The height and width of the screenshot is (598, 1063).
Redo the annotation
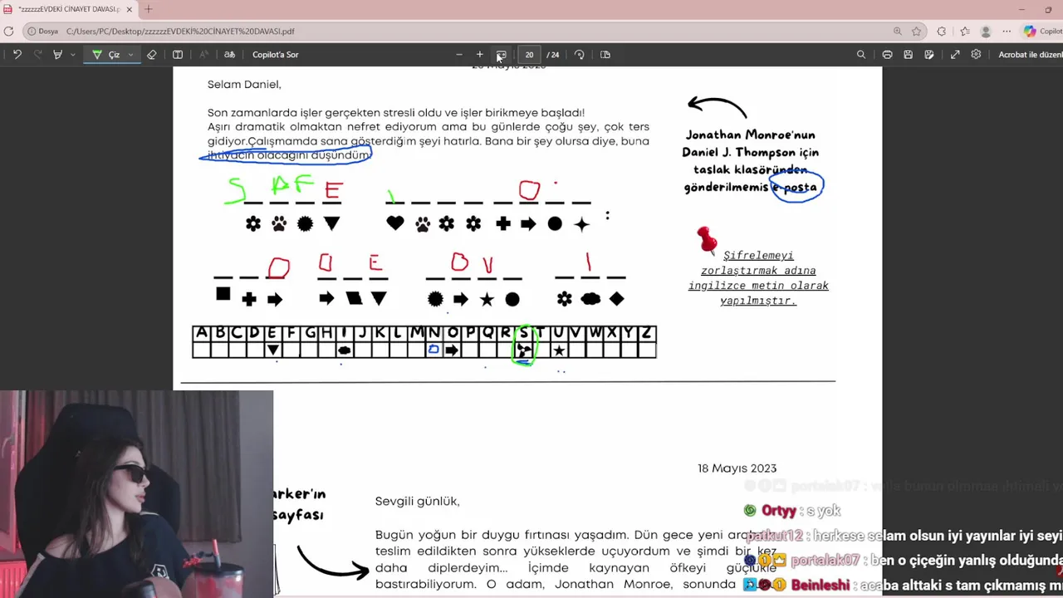(37, 55)
